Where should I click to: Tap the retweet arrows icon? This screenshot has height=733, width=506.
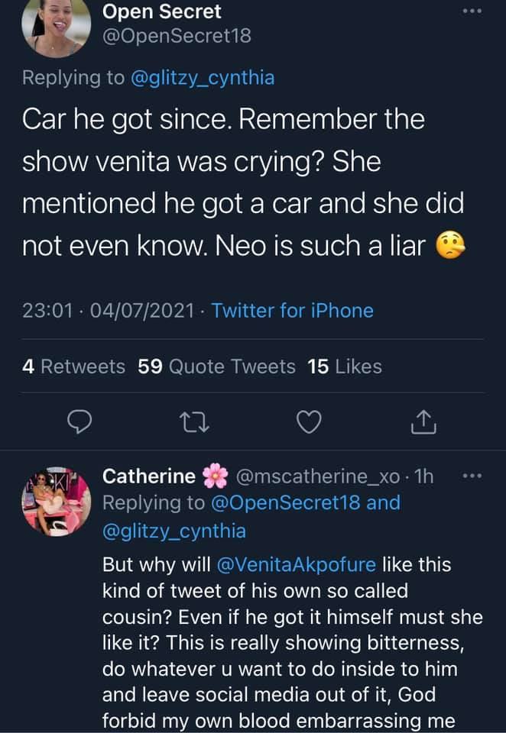point(194,421)
